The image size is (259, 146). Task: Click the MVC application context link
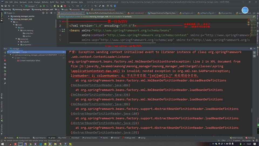pyautogui.click(x=70, y=16)
